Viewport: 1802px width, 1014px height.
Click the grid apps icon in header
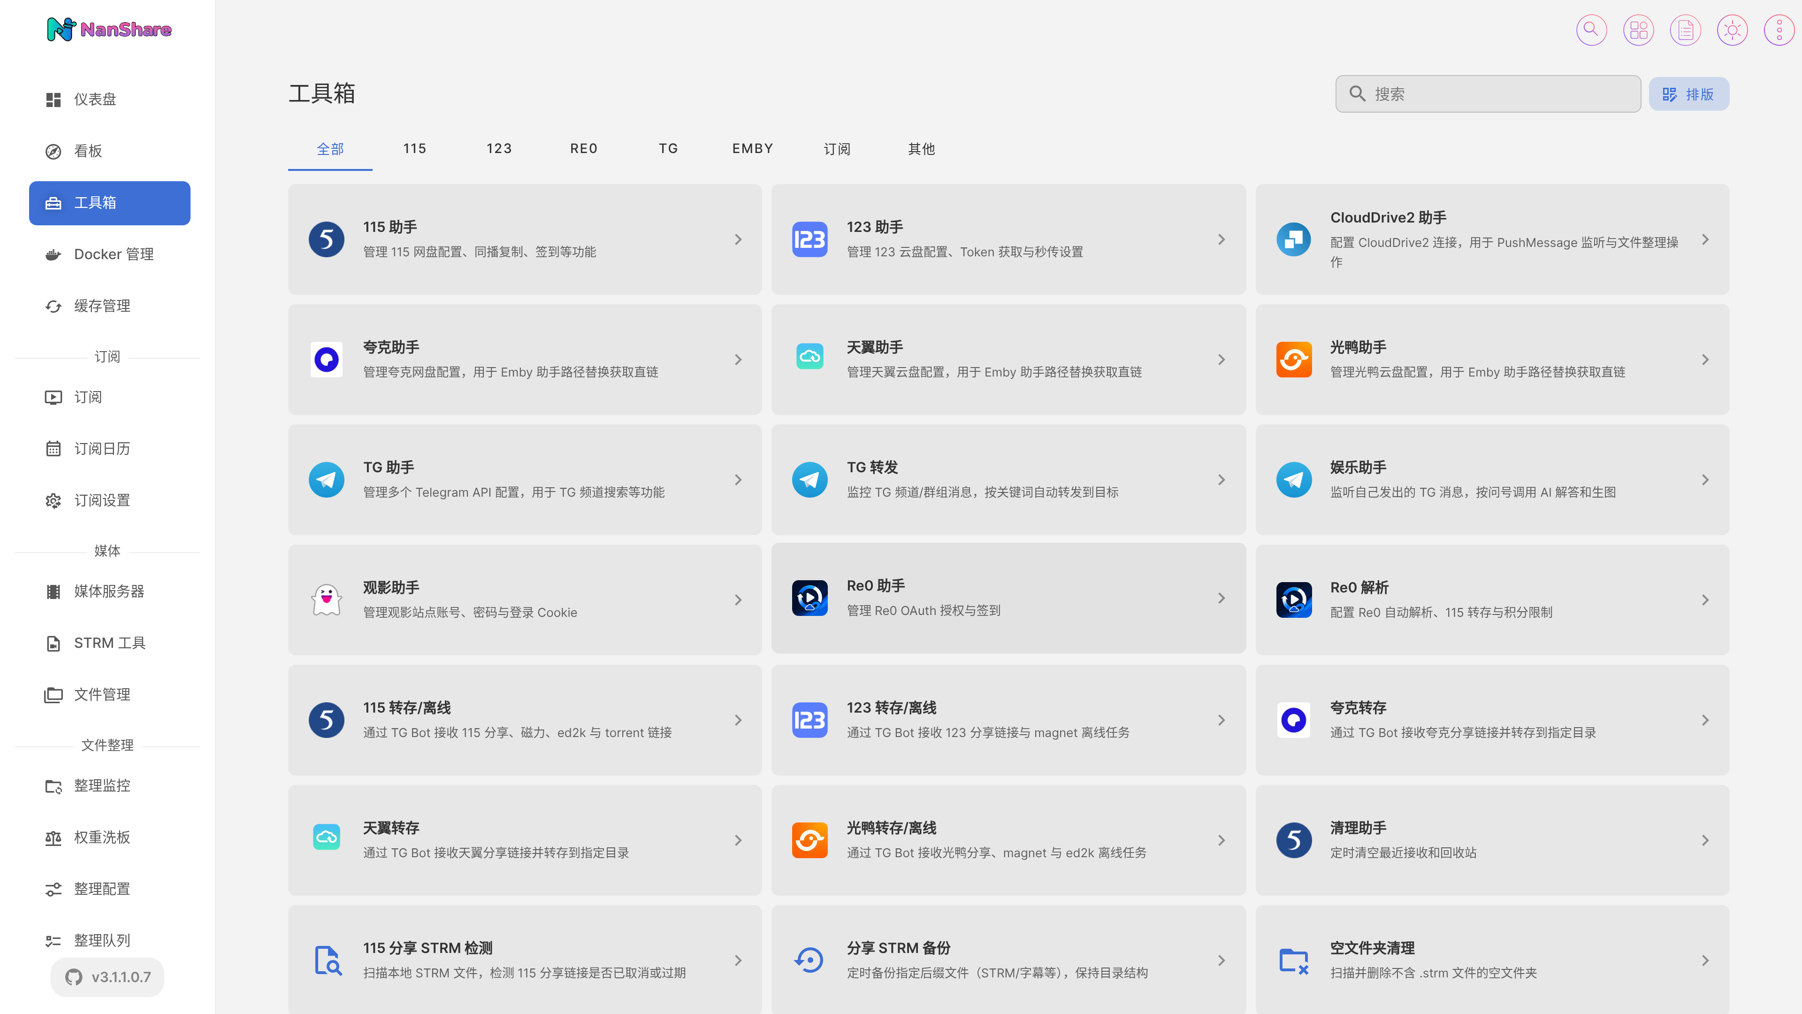point(1638,30)
